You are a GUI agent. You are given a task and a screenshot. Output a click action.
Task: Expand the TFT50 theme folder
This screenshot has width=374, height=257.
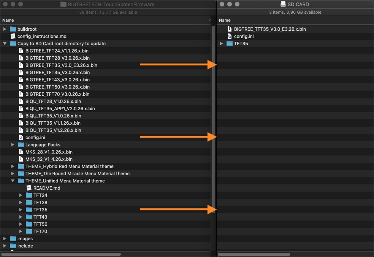(x=21, y=224)
